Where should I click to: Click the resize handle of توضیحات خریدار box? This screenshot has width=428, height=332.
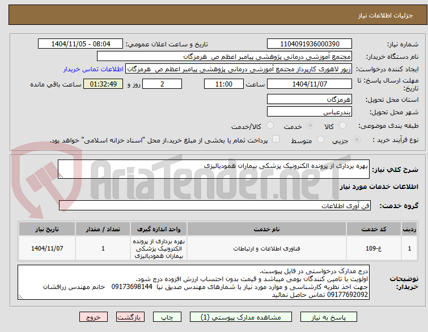[20, 297]
